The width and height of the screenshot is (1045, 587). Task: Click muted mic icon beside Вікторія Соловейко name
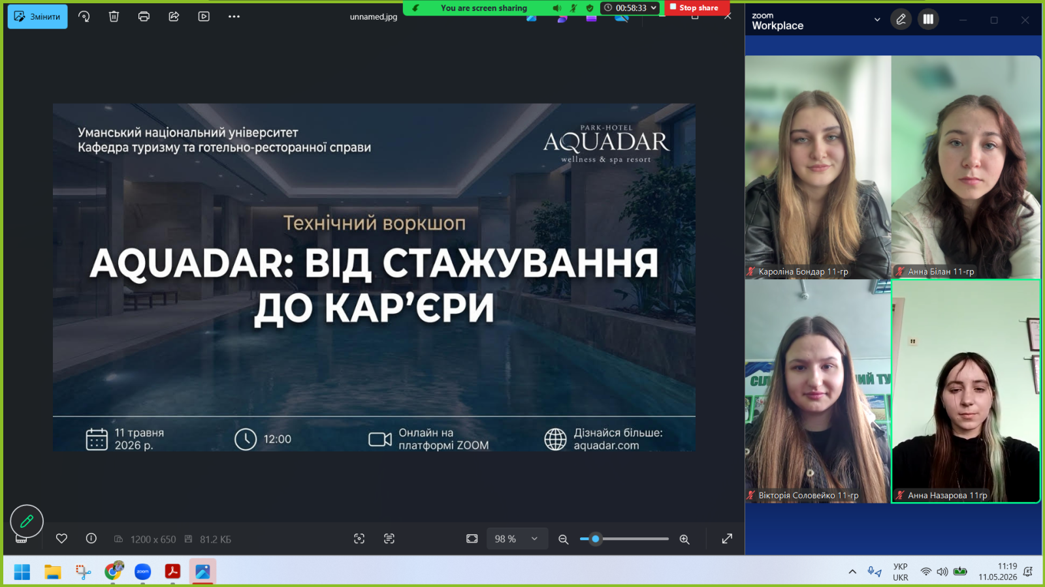(x=751, y=495)
